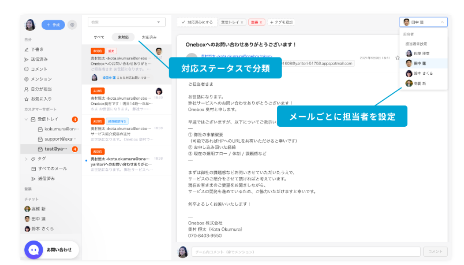
Task: Click タグを追加 to add a tag
Action: click(281, 22)
